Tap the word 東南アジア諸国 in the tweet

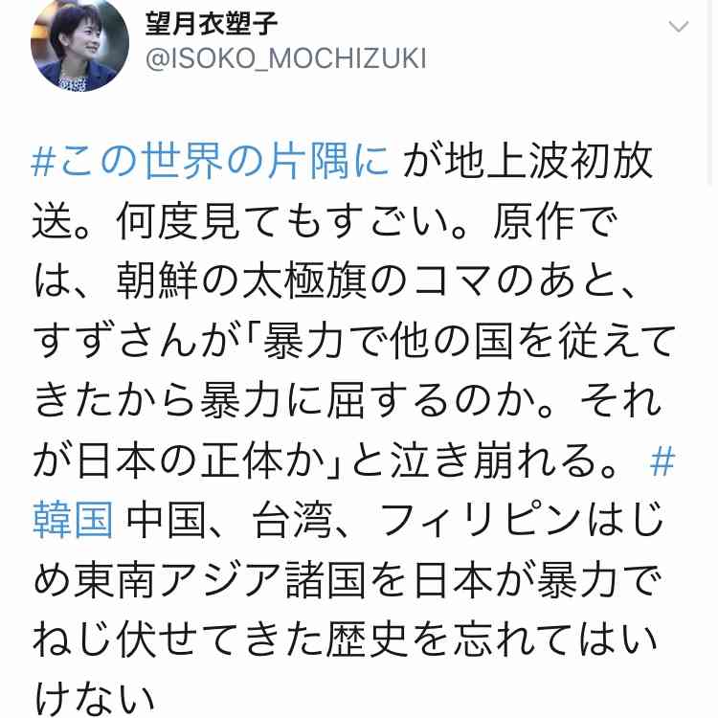click(219, 580)
